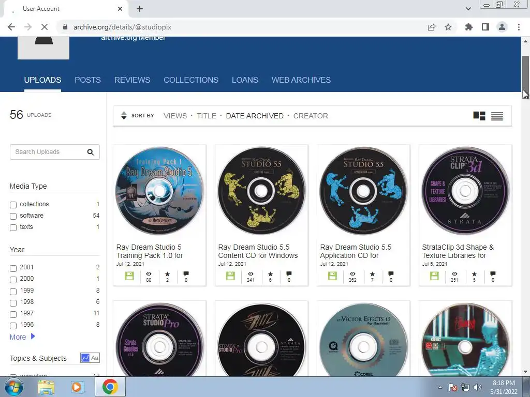Filter uploads by year 2001
Screen dimensions: 530x397
[x=13, y=268]
